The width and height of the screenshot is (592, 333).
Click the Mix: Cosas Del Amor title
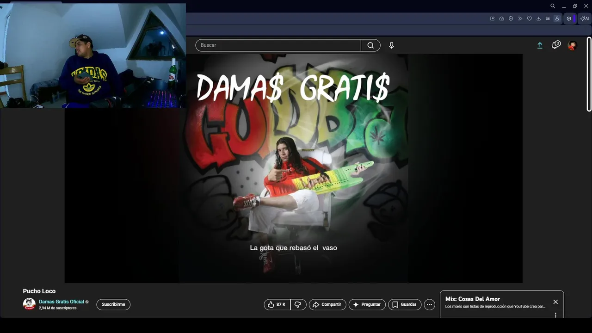pos(473,299)
